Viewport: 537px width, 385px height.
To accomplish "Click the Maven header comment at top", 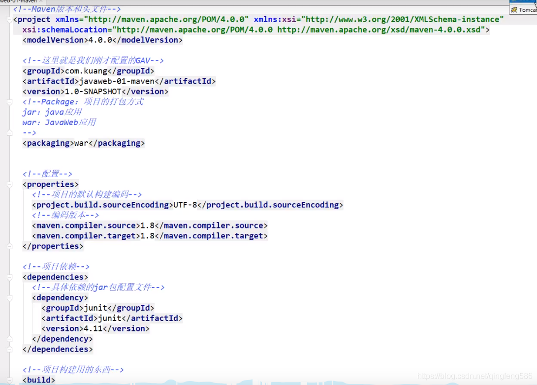I will pyautogui.click(x=67, y=9).
